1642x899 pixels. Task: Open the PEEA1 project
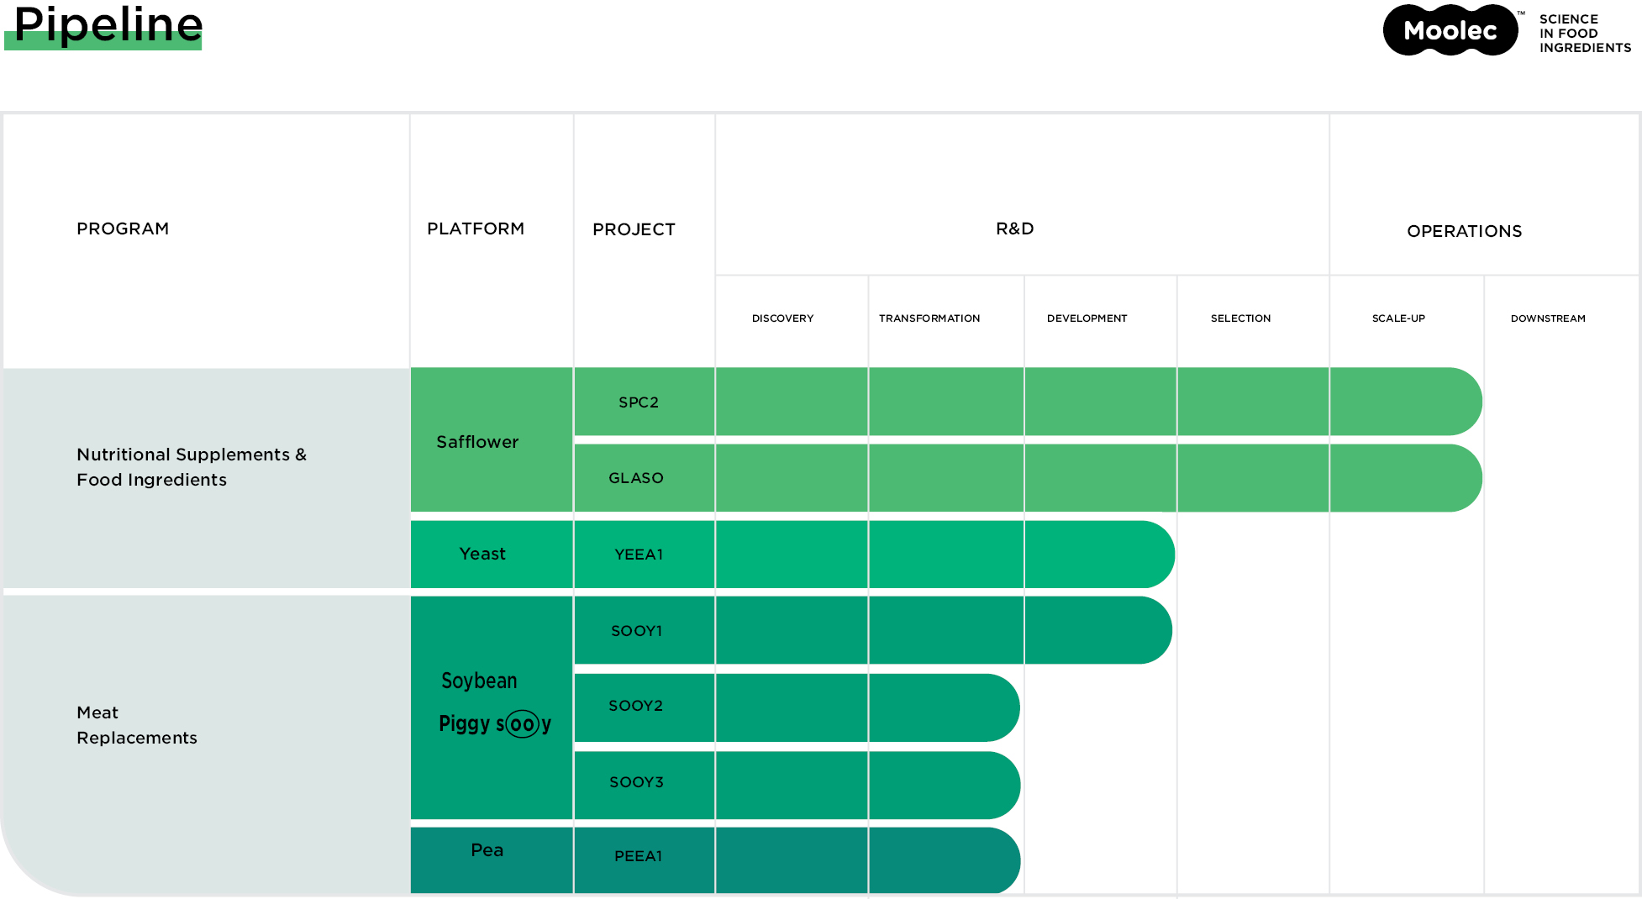(639, 856)
